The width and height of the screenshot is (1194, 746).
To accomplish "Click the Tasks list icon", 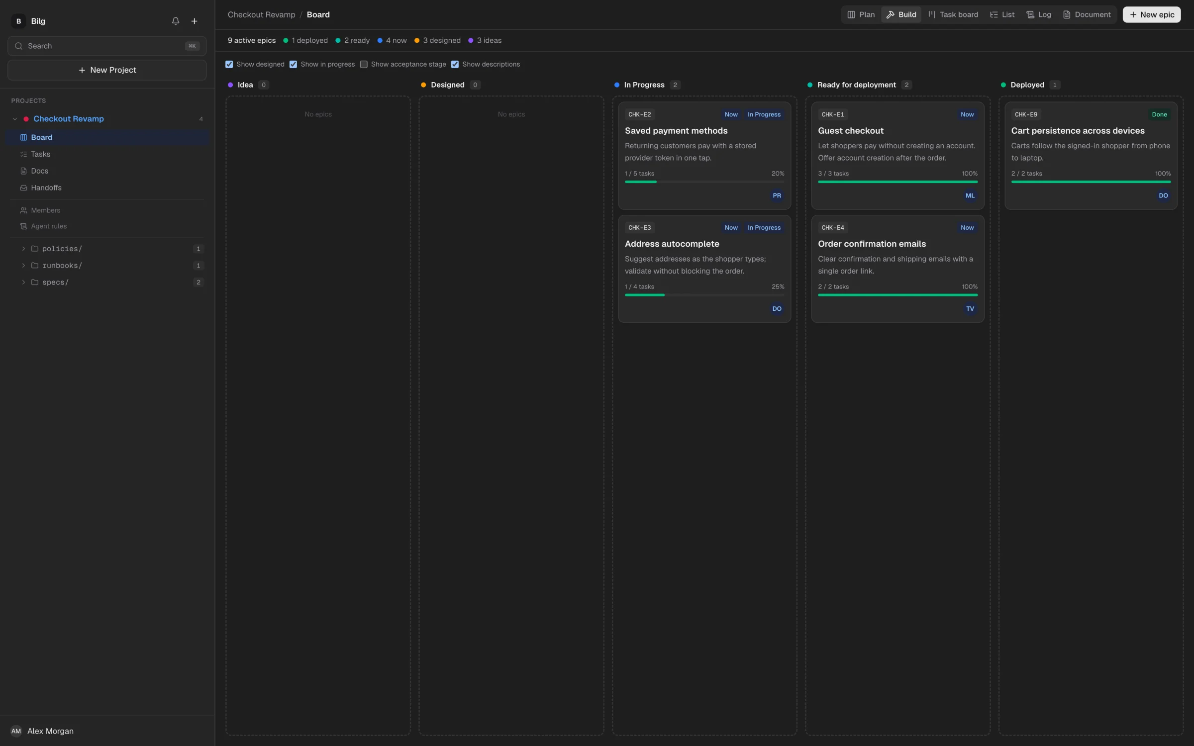I will (x=23, y=154).
